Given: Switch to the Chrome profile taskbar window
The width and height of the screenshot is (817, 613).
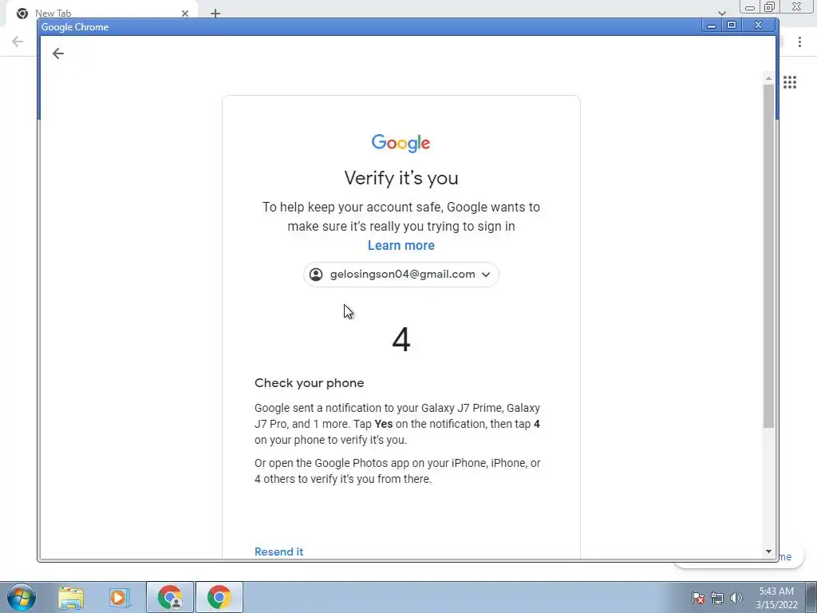Looking at the screenshot, I should click(x=170, y=597).
